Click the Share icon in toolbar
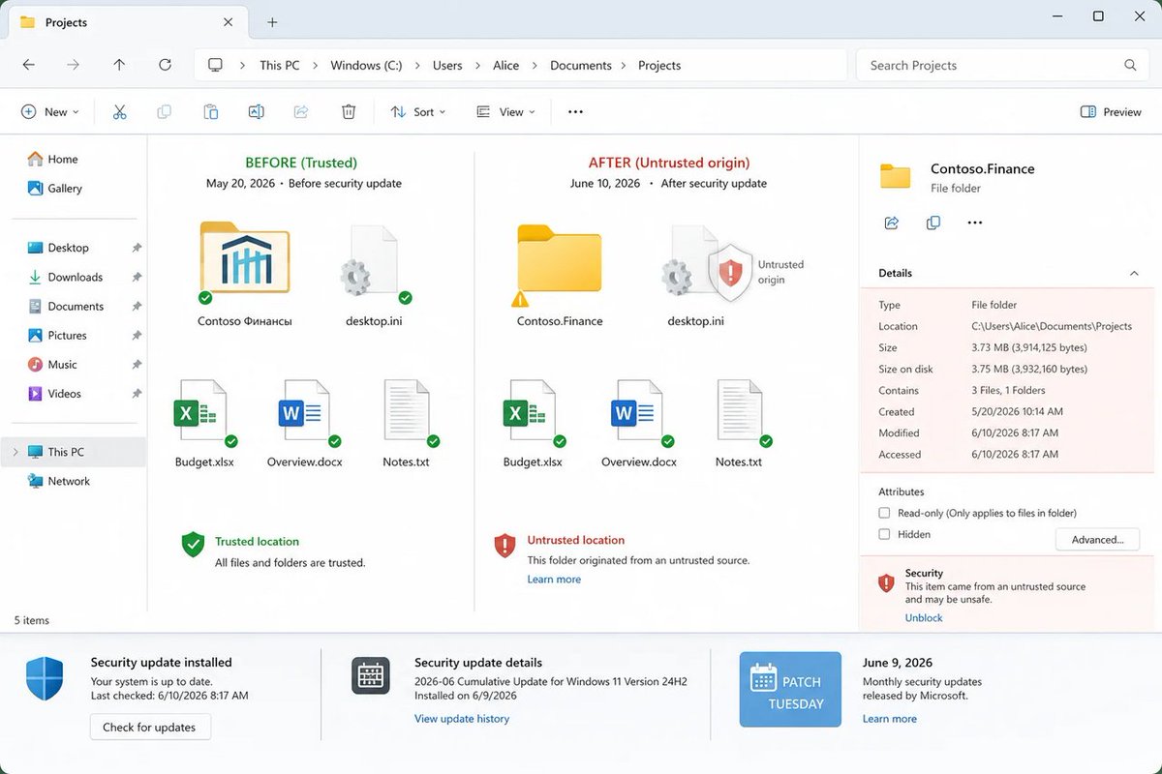The height and width of the screenshot is (774, 1162). click(301, 112)
